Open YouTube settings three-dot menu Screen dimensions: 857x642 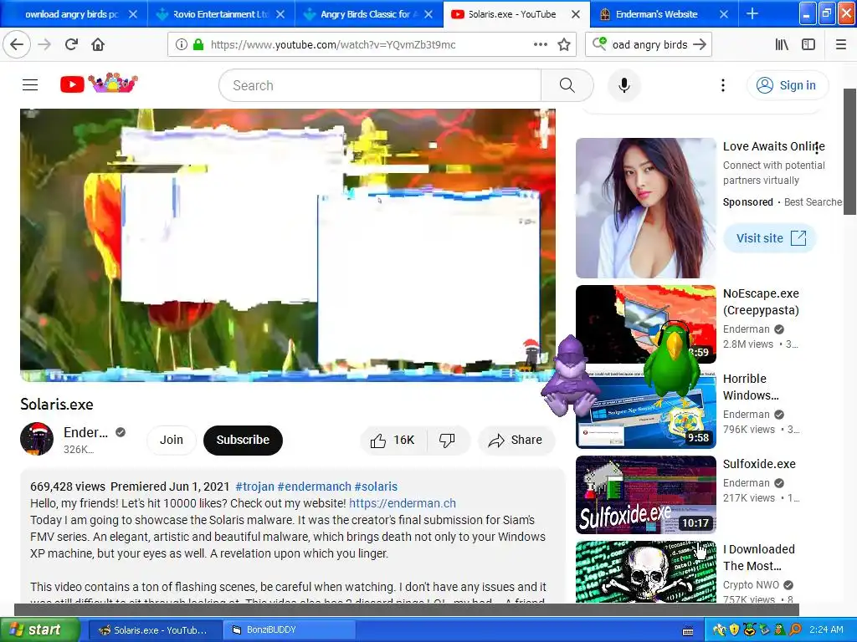click(x=722, y=85)
